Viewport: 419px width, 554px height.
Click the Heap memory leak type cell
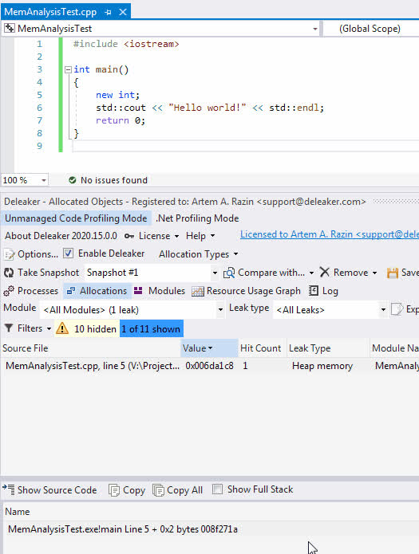322,366
